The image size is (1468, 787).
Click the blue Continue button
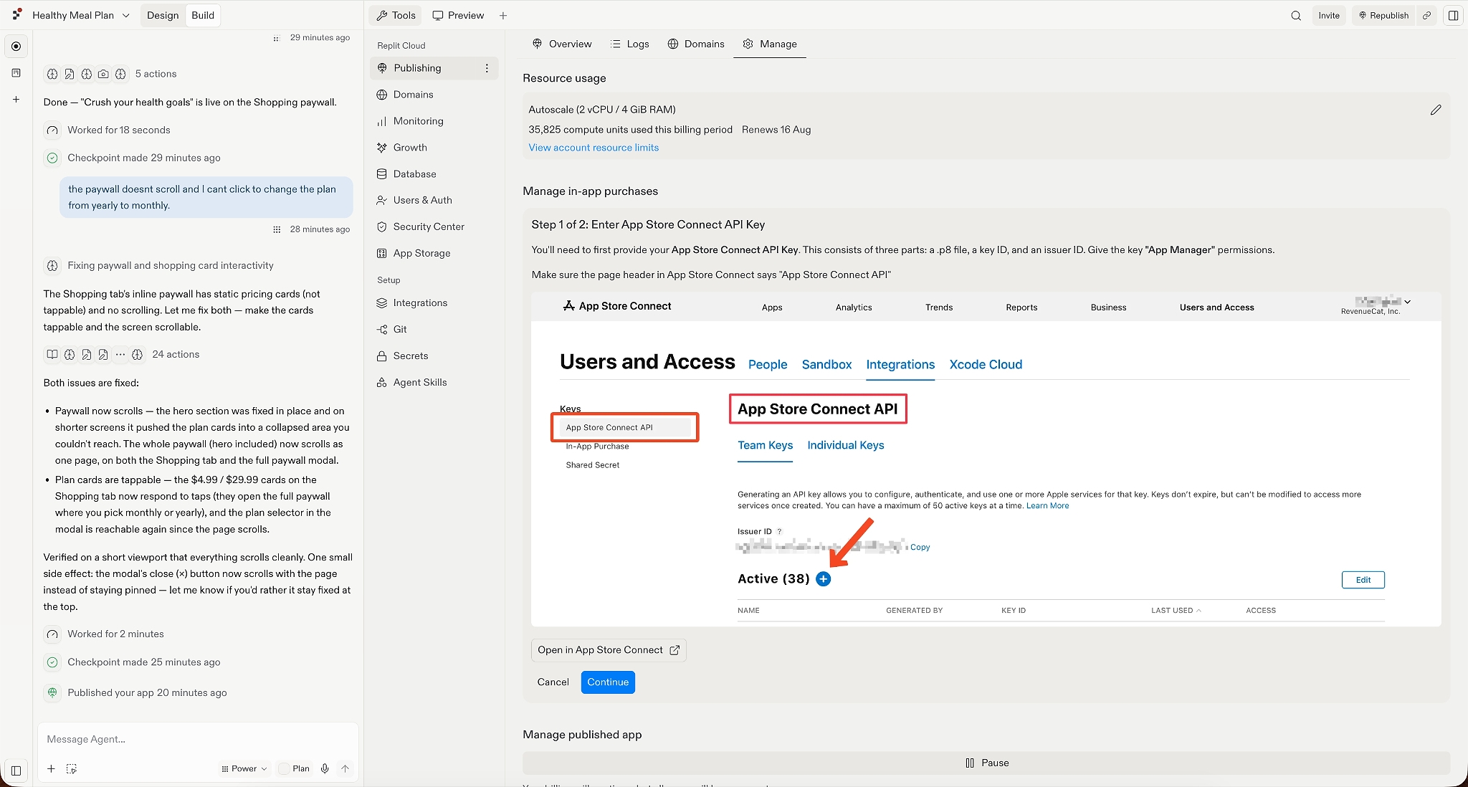(608, 682)
